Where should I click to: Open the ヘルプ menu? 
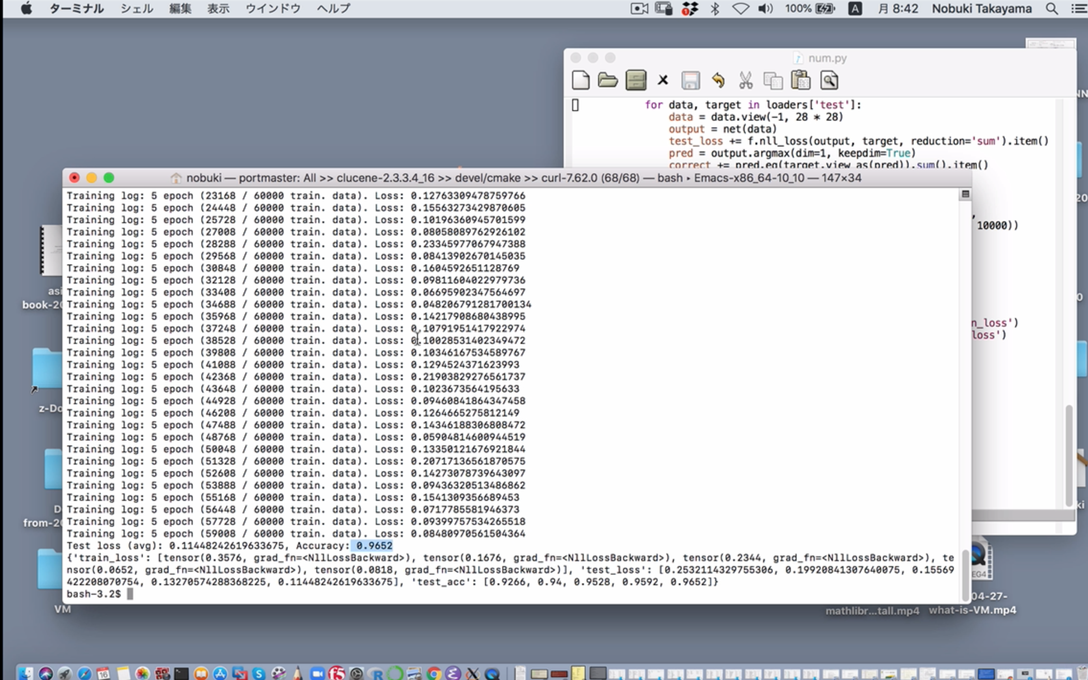coord(334,9)
